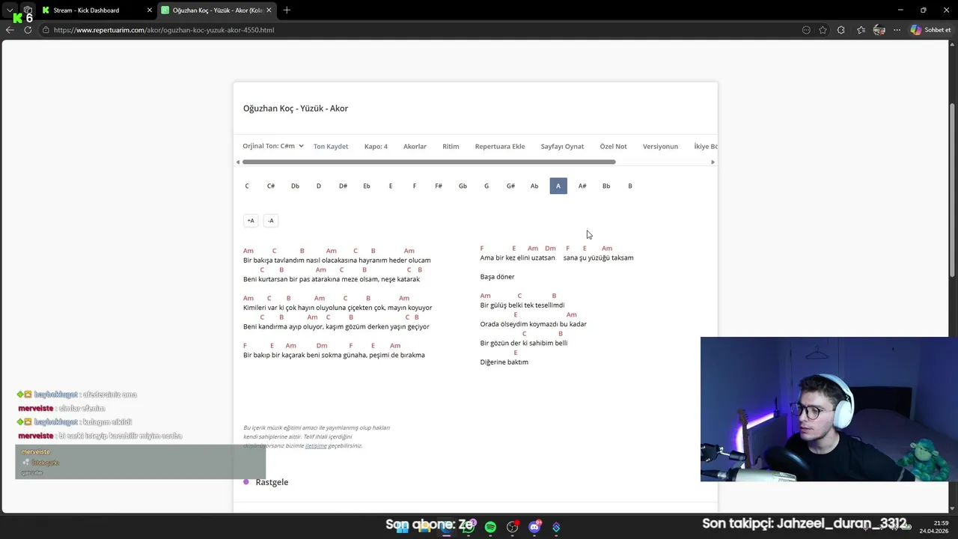Increase font size with +A button
The height and width of the screenshot is (539, 958).
point(251,221)
